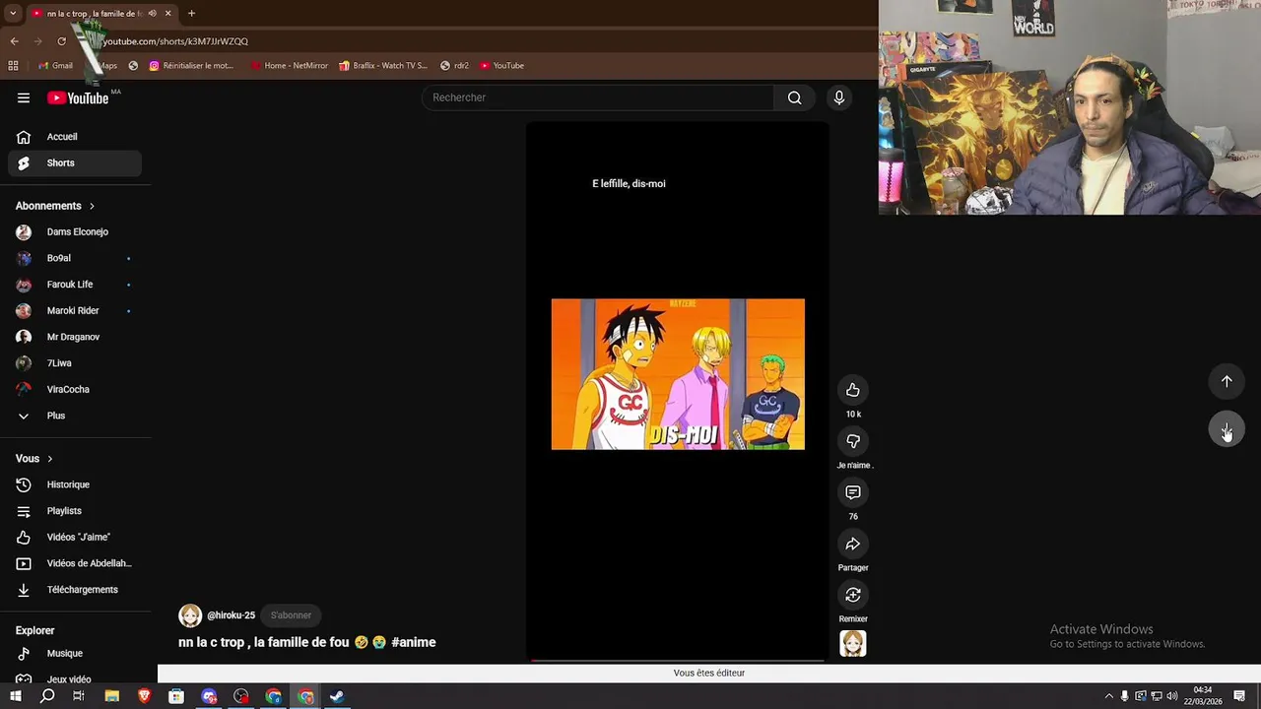Open the YouTube hamburger guide menu
The height and width of the screenshot is (709, 1261).
[24, 97]
